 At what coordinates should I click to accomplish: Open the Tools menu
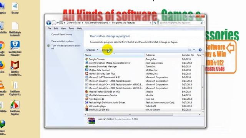71,28
